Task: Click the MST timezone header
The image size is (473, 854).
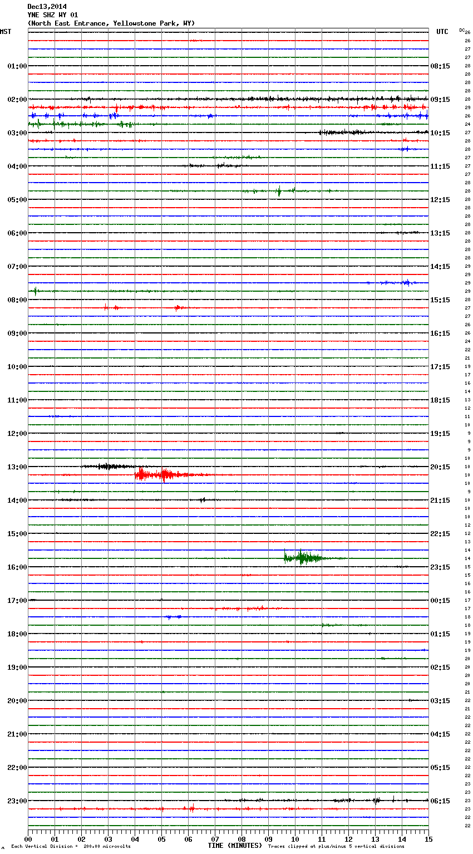Action: pyautogui.click(x=6, y=32)
